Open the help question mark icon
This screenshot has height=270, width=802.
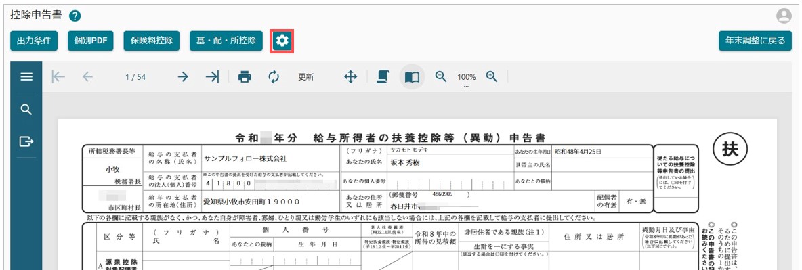coord(75,16)
